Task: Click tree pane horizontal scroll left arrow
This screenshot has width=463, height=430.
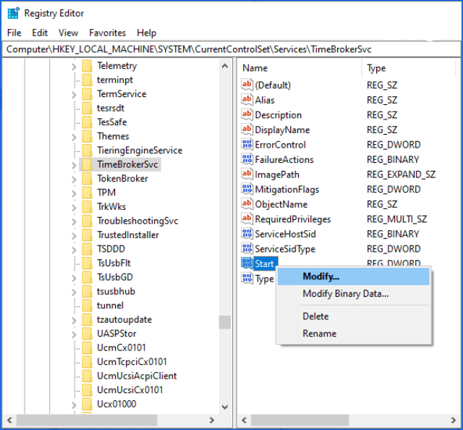Action: (x=9, y=420)
